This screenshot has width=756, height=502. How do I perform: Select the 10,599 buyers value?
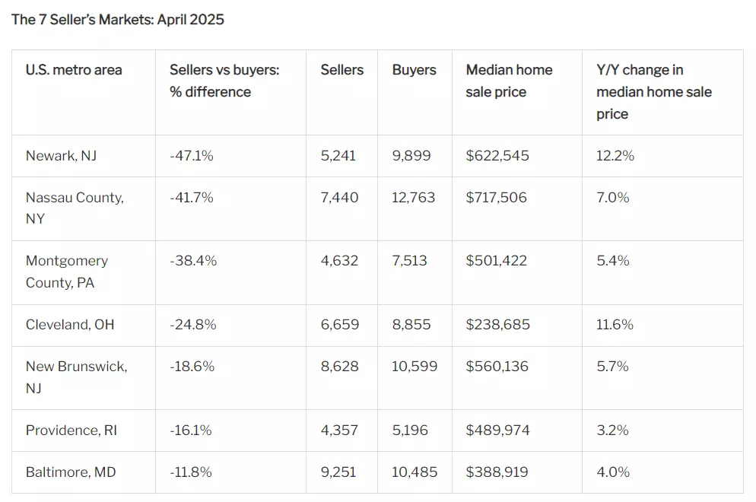click(415, 367)
